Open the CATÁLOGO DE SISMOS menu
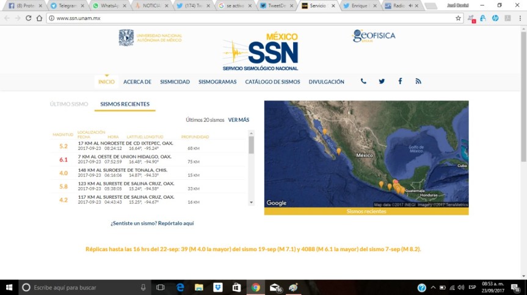Screen dimensions: 527x295 click(272, 82)
